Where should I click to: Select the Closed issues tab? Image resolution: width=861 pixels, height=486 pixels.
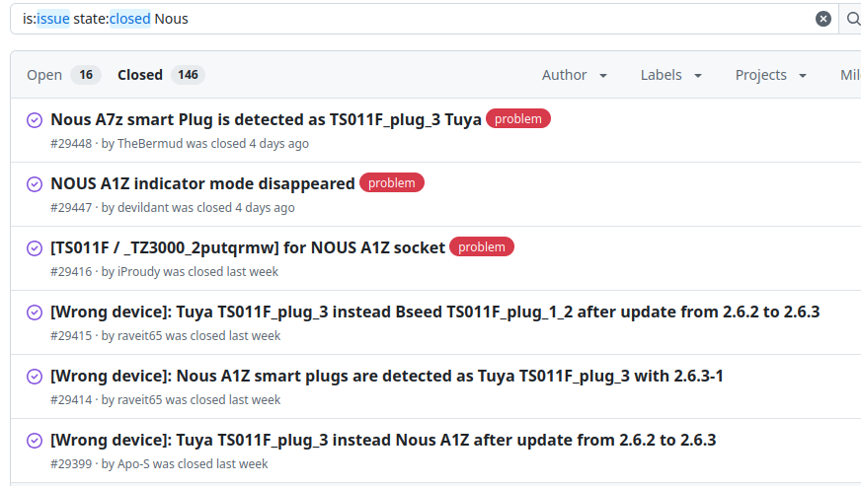[x=158, y=75]
